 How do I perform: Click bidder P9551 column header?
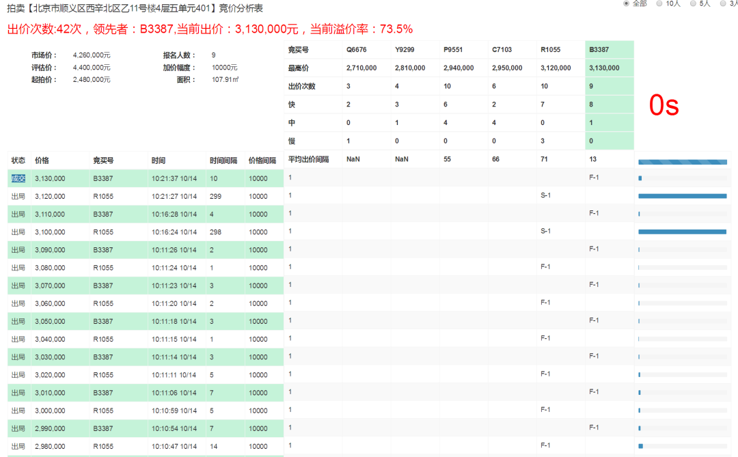click(454, 50)
